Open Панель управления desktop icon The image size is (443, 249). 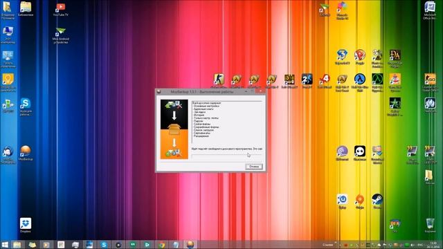[8, 59]
